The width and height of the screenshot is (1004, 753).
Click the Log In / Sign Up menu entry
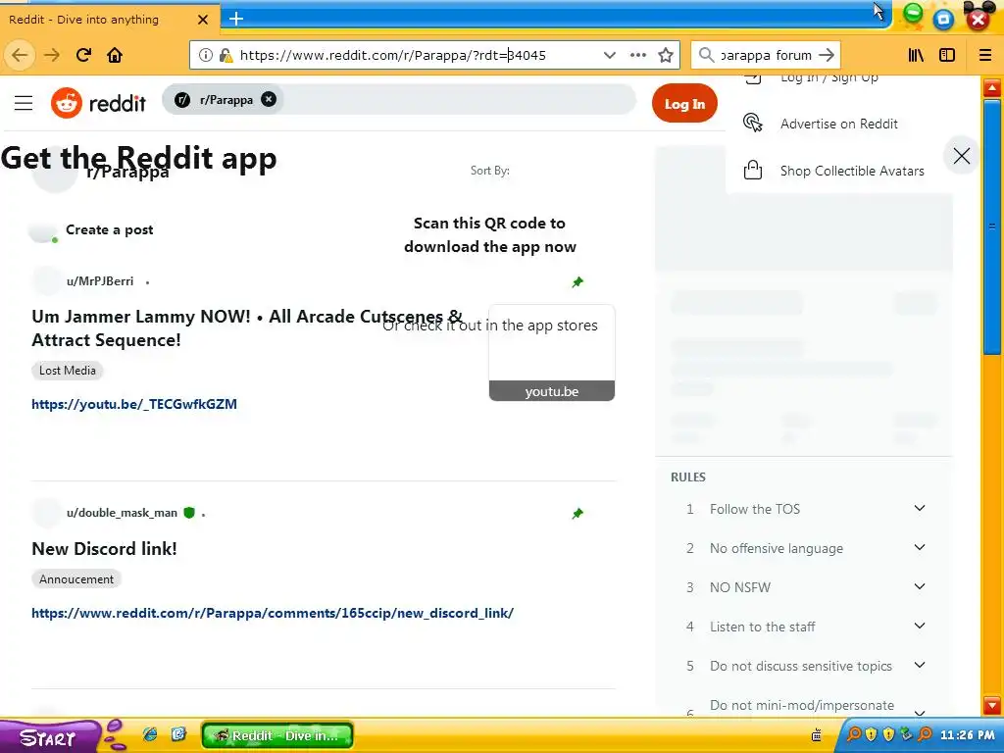[829, 77]
